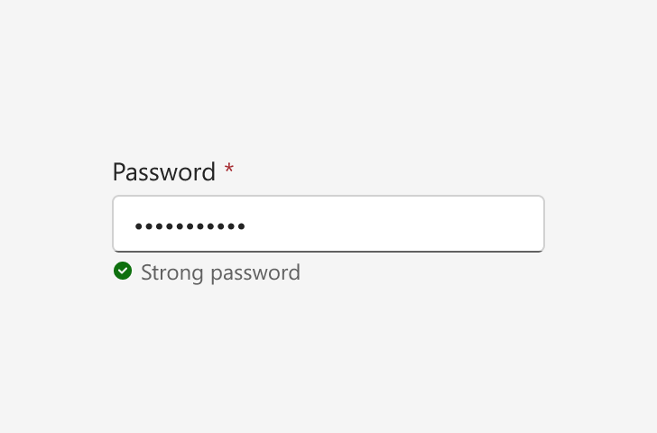This screenshot has width=657, height=433.
Task: Click the dark bottom border of the password field
Action: 328,252
